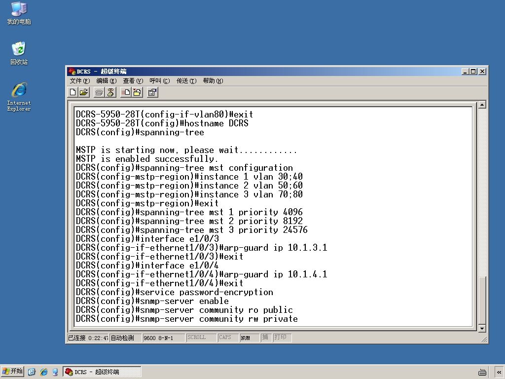
Task: Click the New connection toolbar icon
Action: point(73,92)
